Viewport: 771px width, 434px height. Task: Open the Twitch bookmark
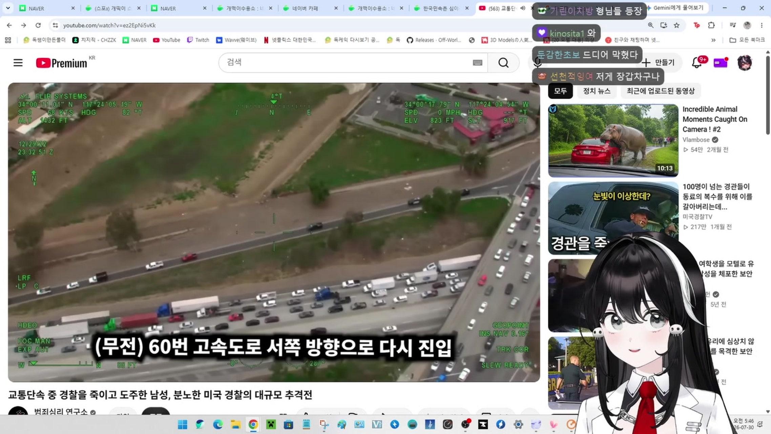coord(198,40)
